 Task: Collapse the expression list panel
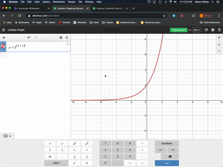(67, 38)
